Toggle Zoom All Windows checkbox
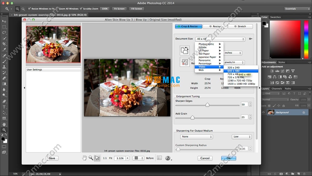Screen dimensions: 312x176 coord(57,9)
